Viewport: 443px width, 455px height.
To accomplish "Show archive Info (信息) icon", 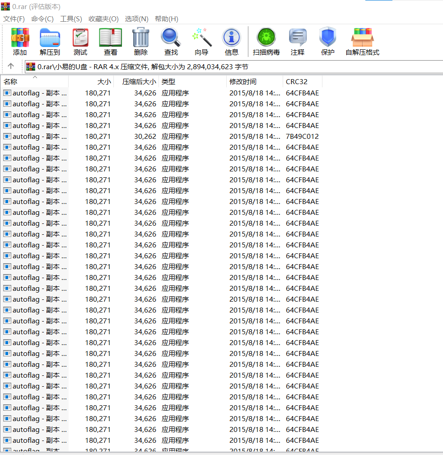I will [232, 41].
